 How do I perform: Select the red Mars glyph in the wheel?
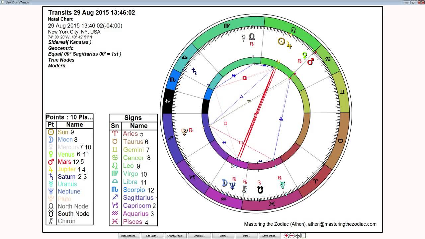point(311,61)
